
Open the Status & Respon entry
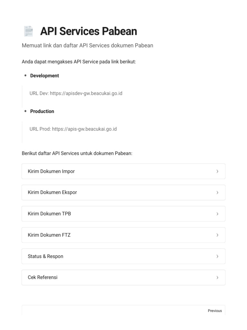[x=46, y=257]
